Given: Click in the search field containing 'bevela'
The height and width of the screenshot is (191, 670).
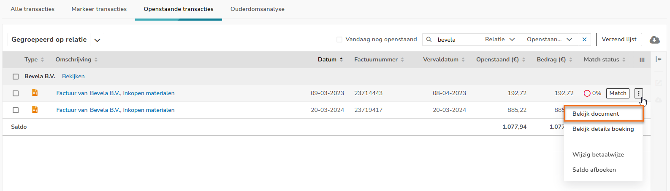Looking at the screenshot, I should (456, 40).
